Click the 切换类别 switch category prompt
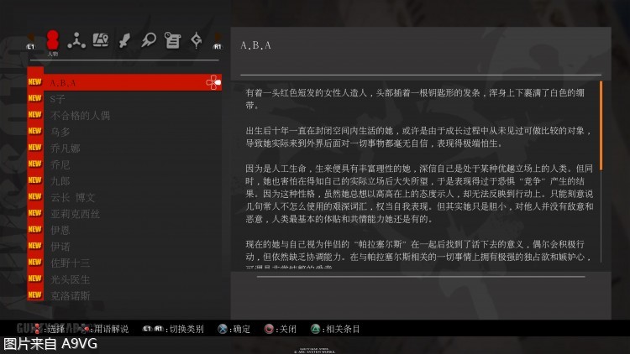This screenshot has height=354, width=630. point(186,329)
